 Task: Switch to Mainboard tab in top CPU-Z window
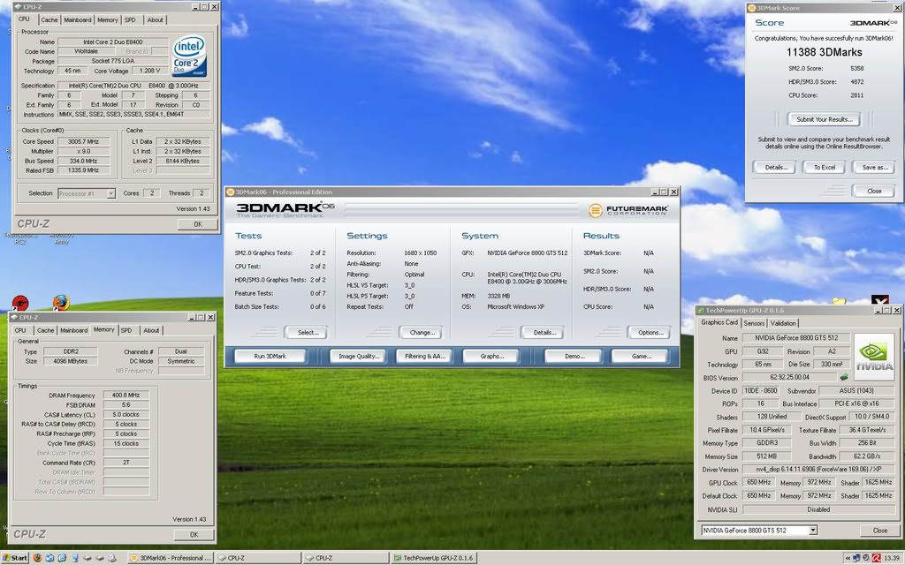pyautogui.click(x=78, y=19)
